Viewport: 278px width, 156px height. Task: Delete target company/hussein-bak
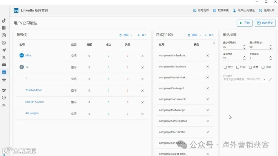(207, 77)
